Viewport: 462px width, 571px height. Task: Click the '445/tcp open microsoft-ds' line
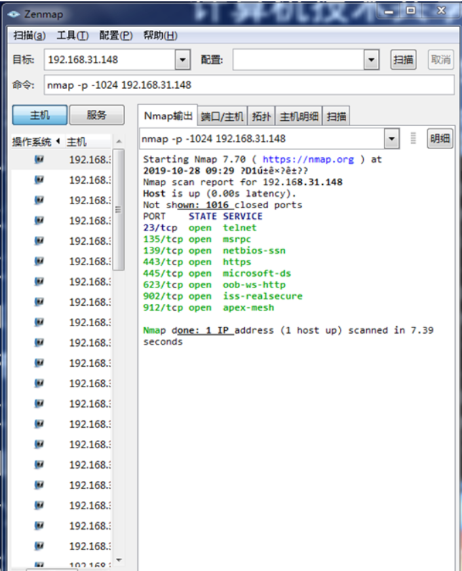[x=217, y=273]
